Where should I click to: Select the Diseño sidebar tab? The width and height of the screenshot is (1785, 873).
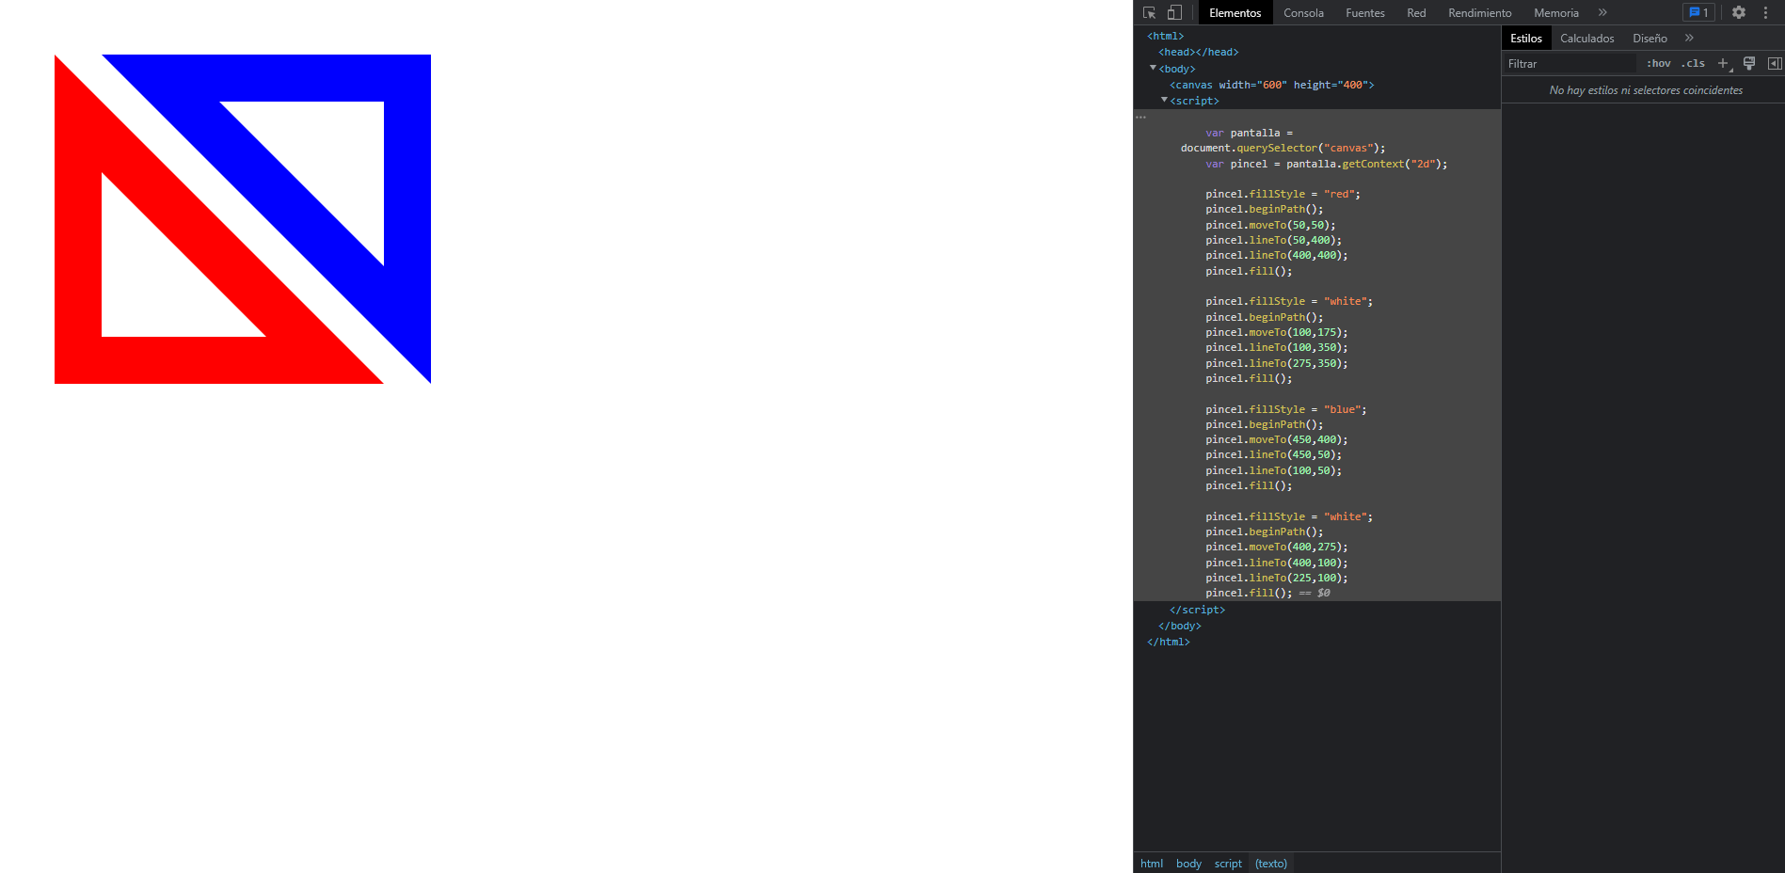click(1650, 38)
